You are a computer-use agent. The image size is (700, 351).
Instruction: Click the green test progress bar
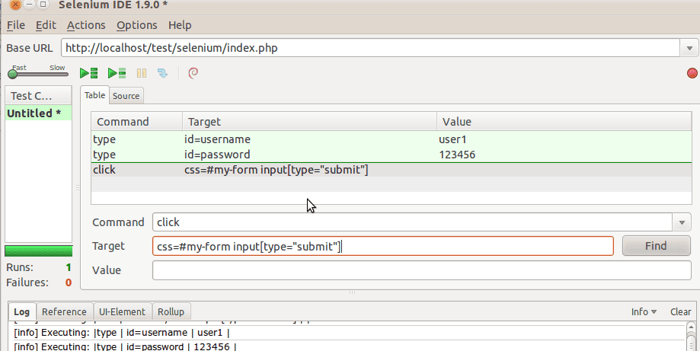[38, 251]
